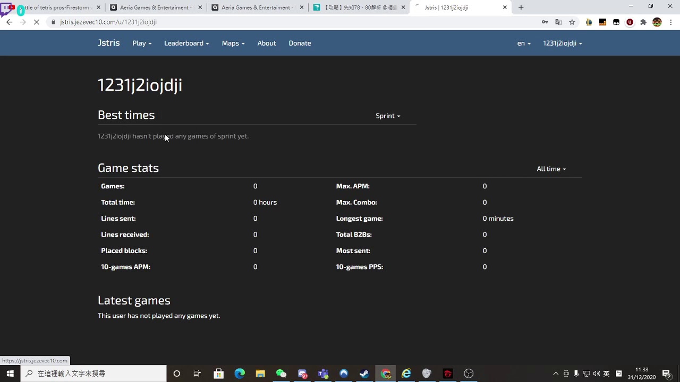The height and width of the screenshot is (382, 680).
Task: Open a new browser tab
Action: pyautogui.click(x=521, y=7)
